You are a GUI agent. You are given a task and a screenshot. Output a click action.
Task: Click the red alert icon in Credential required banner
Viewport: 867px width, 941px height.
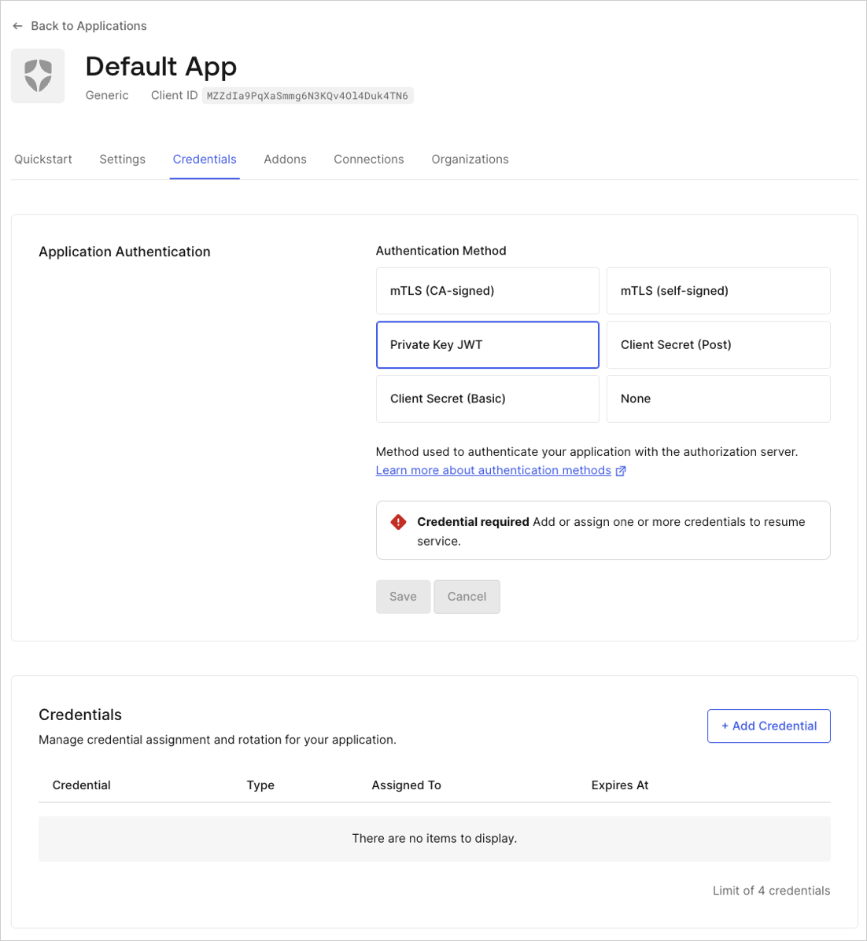pyautogui.click(x=398, y=521)
